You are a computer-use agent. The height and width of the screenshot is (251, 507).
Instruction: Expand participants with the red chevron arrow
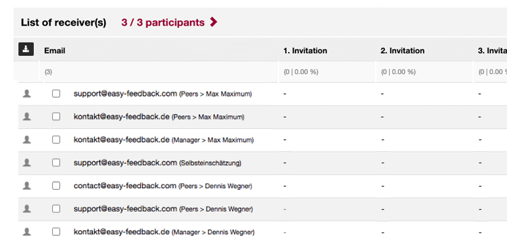click(x=214, y=22)
